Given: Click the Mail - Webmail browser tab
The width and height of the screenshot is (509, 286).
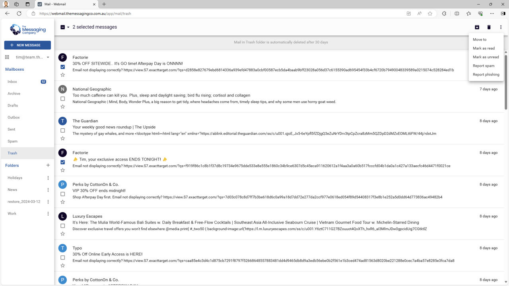Looking at the screenshot, I should pos(66,4).
